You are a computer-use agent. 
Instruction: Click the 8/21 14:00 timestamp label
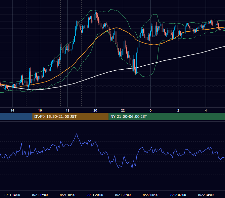(12, 195)
